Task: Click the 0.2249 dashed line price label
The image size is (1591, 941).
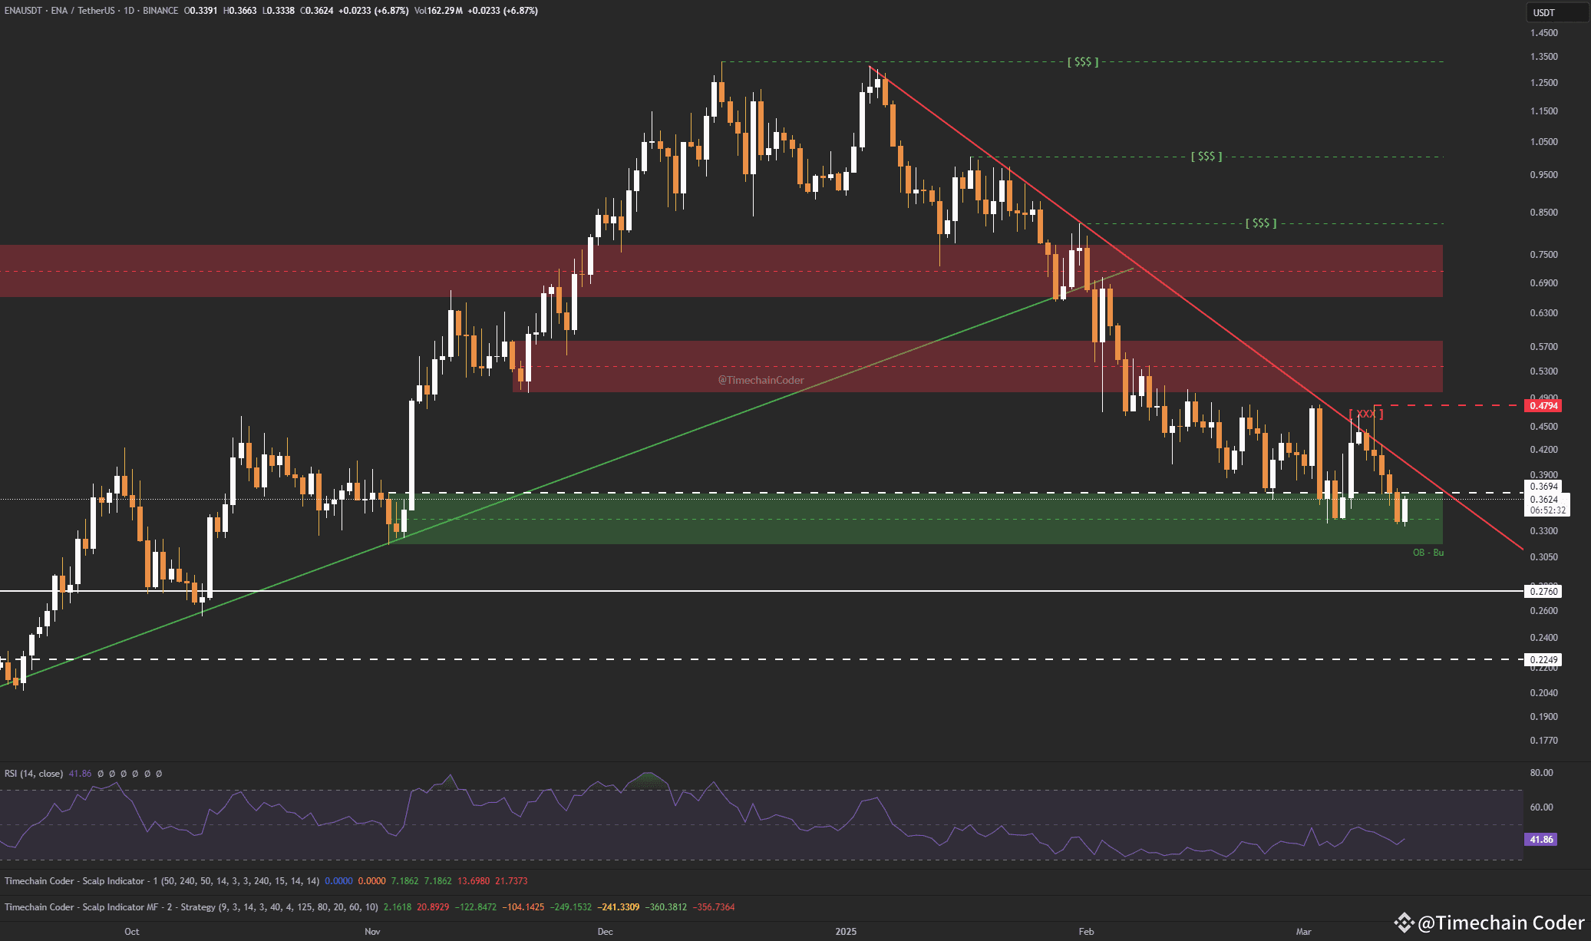Action: [1544, 659]
